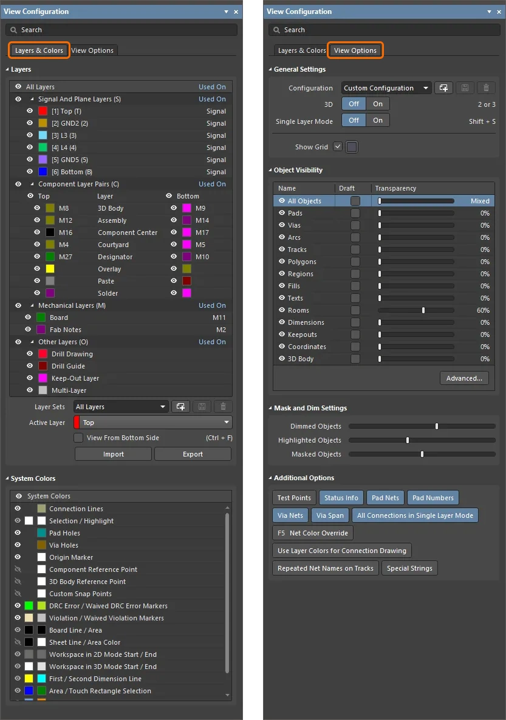Image resolution: width=506 pixels, height=720 pixels.
Task: Change [3] L3 layer color swatch
Action: [x=43, y=135]
